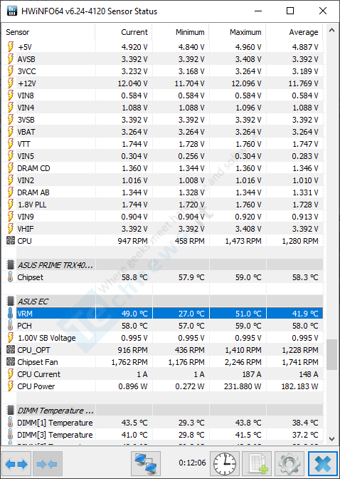340x479 pixels.
Task: Reset the elapsed time clock icon
Action: pos(225,464)
